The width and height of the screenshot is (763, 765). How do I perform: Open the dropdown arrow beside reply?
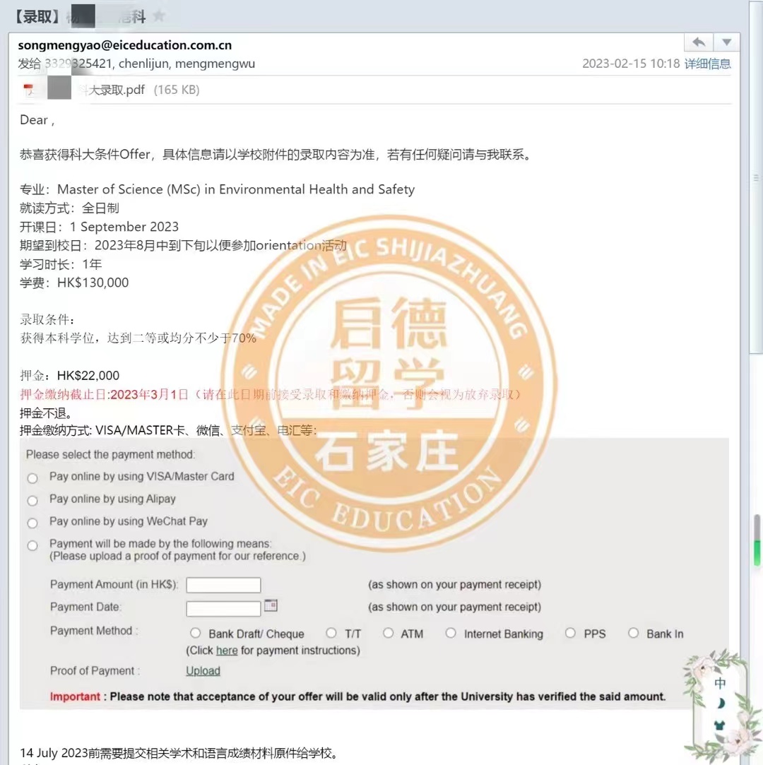click(x=726, y=42)
